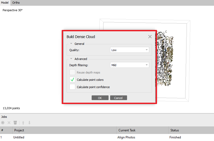The image size is (214, 141).
Task: Click the stop job icon in Jobs toolbar
Action: (x=3, y=122)
